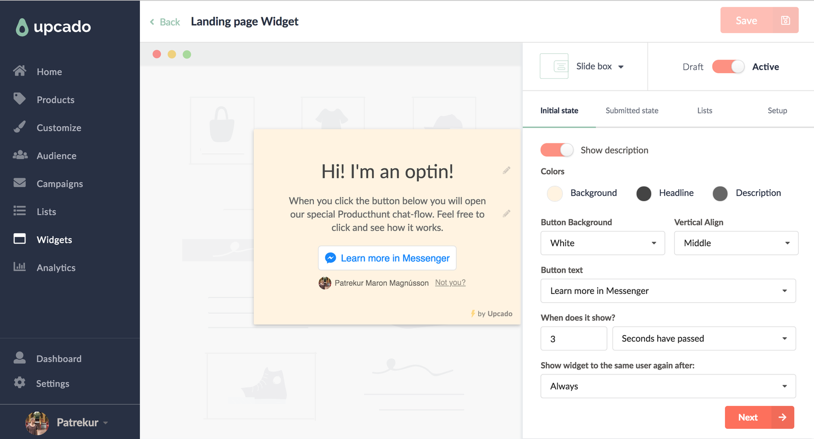
Task: Click the Widgets window icon
Action: 20,239
